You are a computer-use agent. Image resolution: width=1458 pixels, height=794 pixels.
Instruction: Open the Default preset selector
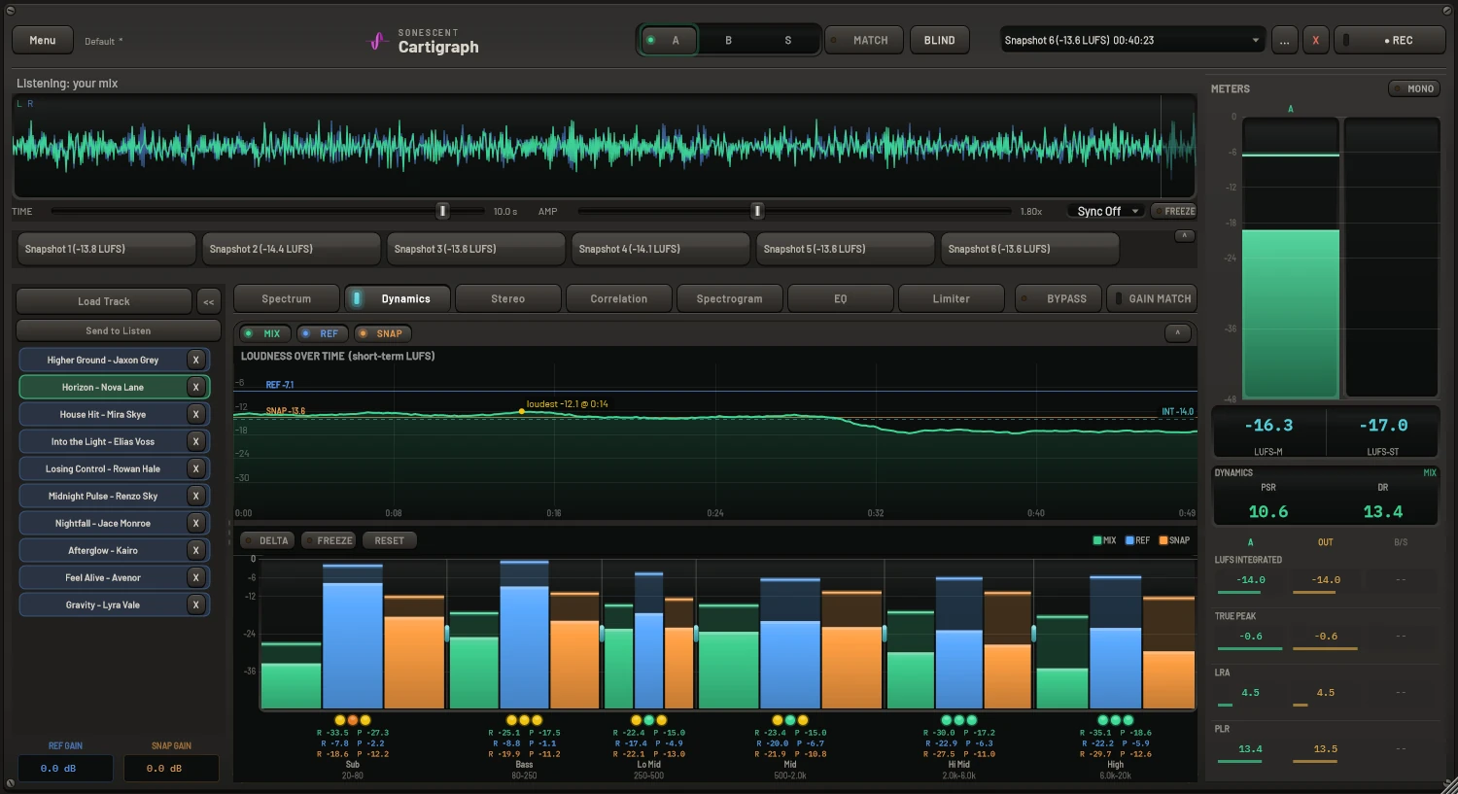(103, 41)
